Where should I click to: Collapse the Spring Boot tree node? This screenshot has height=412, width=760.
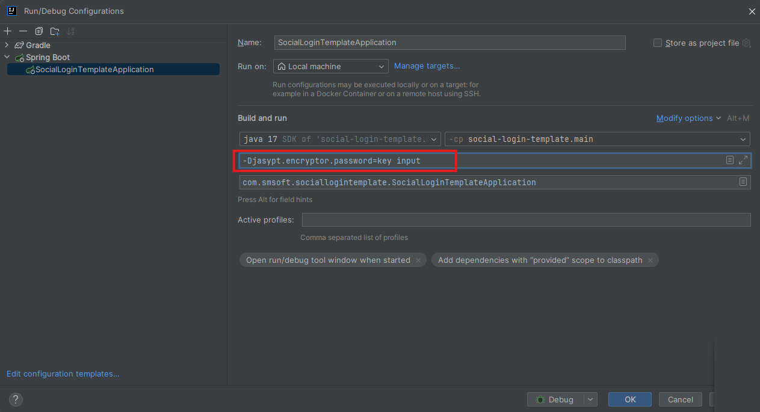7,57
